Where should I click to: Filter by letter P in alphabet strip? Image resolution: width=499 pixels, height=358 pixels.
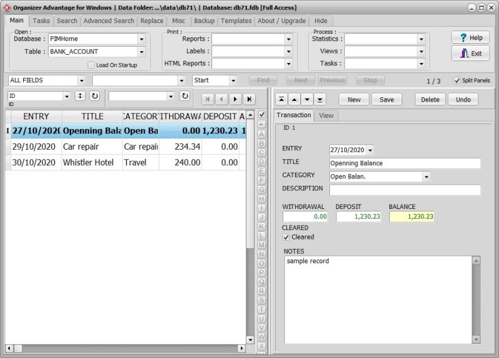coord(261,273)
